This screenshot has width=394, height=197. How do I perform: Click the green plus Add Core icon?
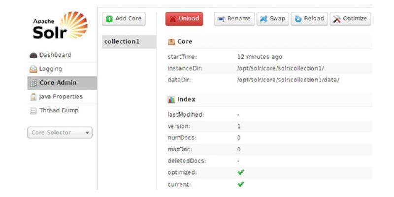click(x=109, y=19)
